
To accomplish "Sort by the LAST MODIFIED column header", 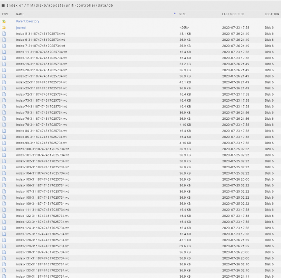I will click(x=233, y=14).
